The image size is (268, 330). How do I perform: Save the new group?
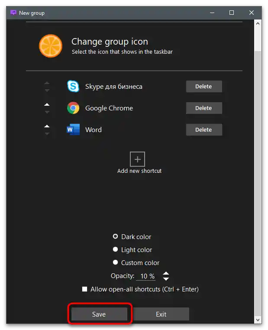[99, 314]
